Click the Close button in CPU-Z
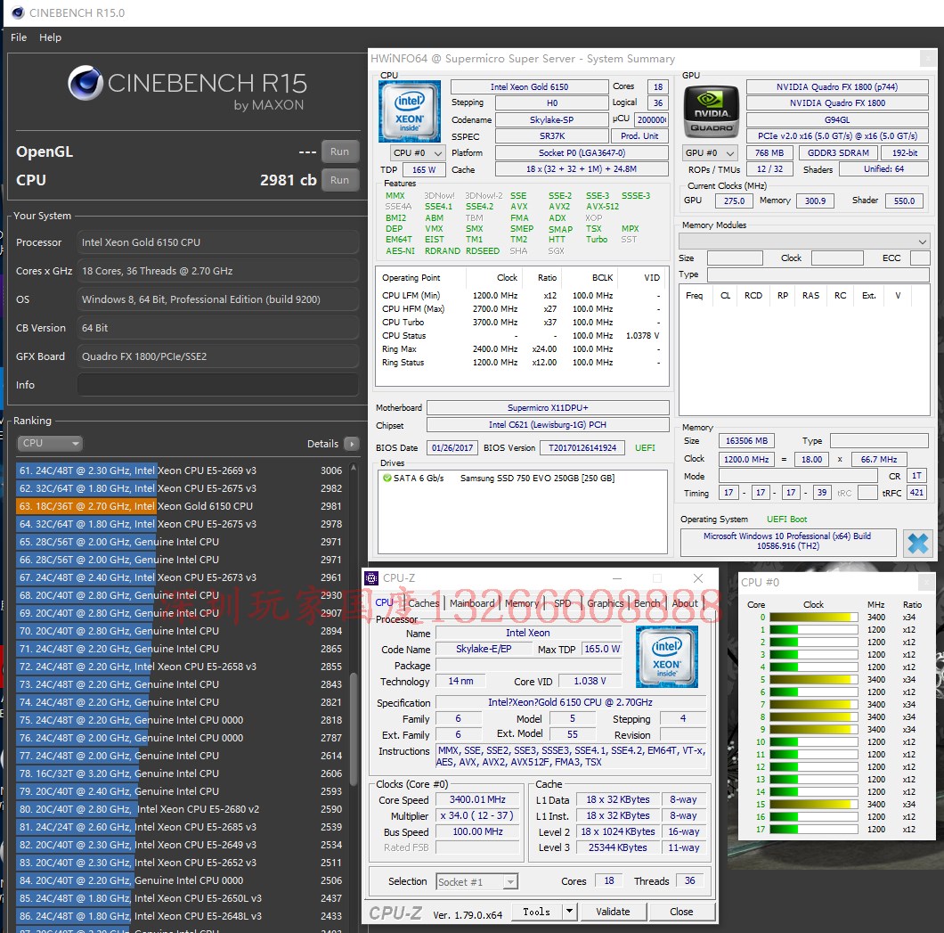The height and width of the screenshot is (933, 944). (681, 912)
